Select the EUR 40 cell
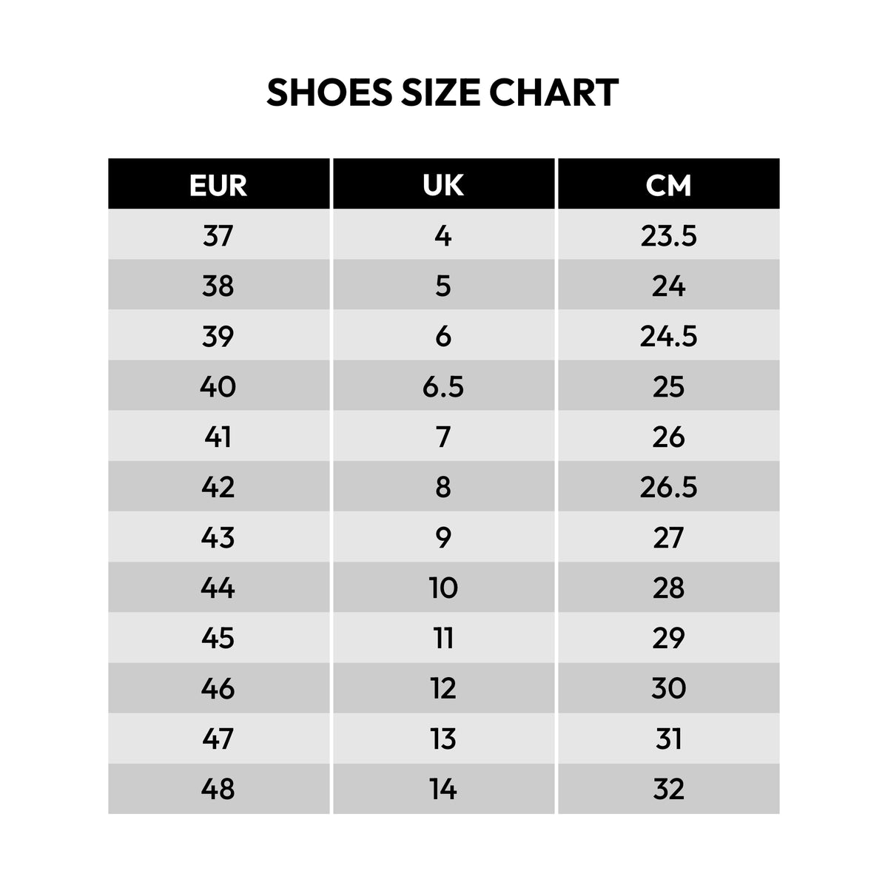Image resolution: width=888 pixels, height=888 pixels. point(218,386)
